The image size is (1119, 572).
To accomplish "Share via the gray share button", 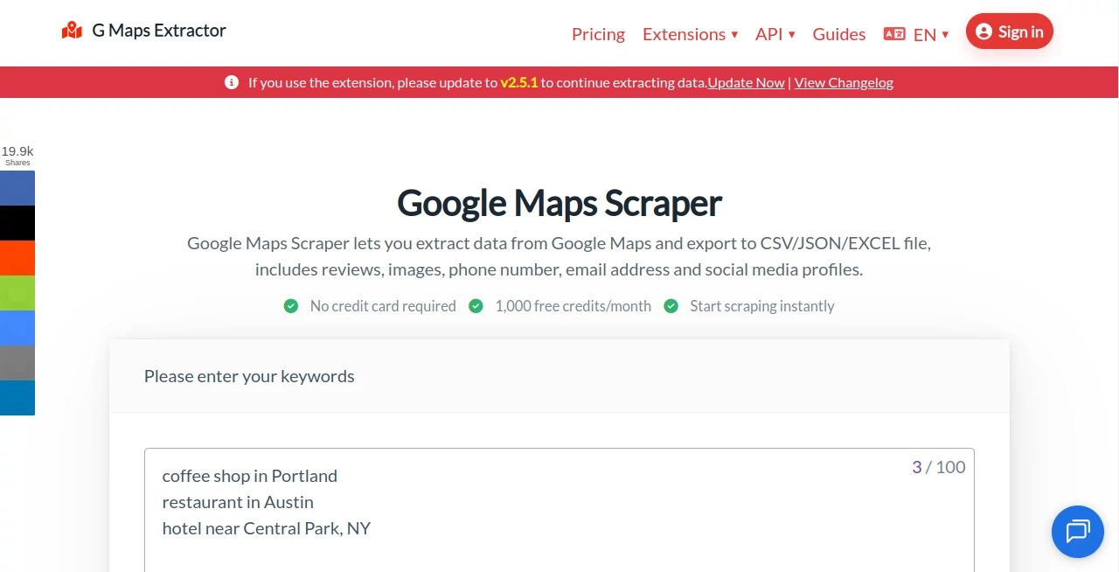I will click(17, 363).
